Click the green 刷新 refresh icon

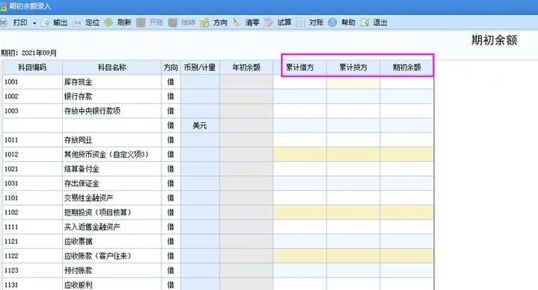(109, 22)
